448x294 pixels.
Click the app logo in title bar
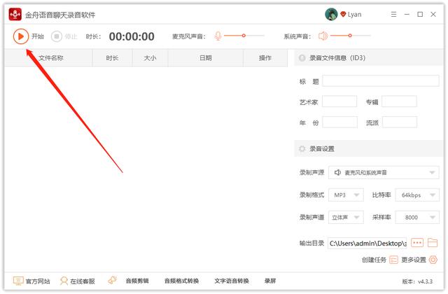15,14
